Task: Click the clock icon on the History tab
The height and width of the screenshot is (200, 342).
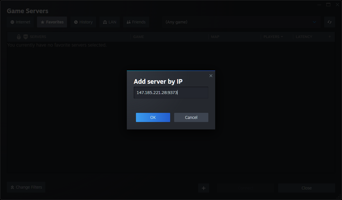Action: [76, 22]
